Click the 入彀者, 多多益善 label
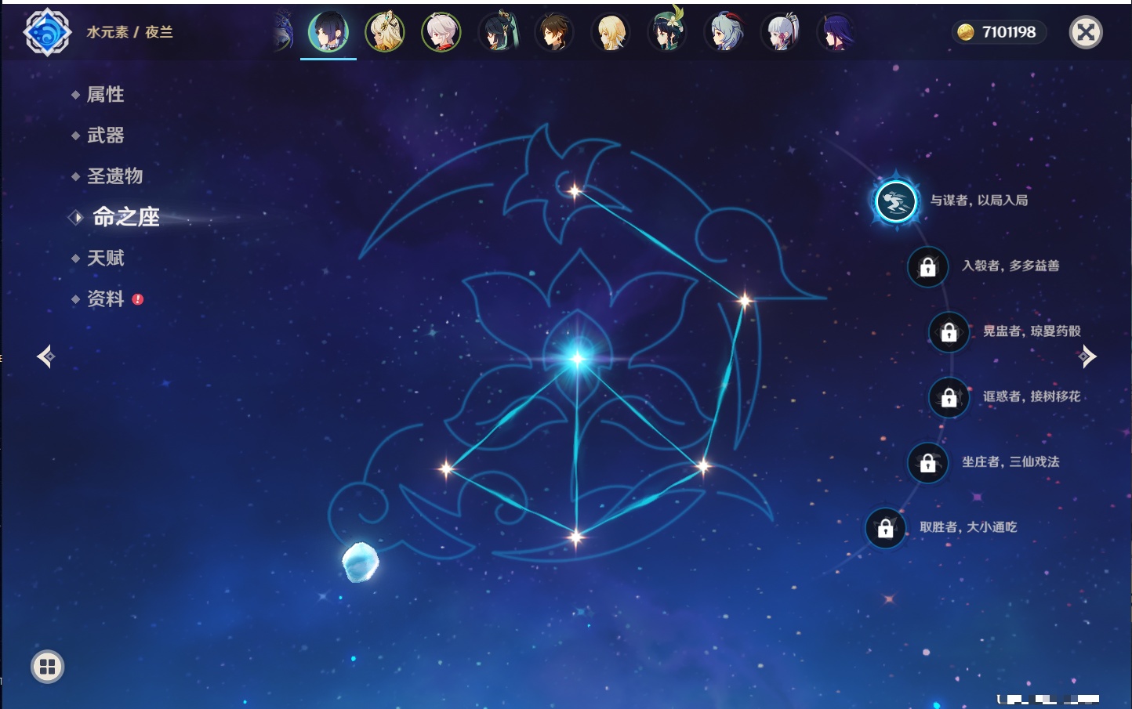This screenshot has height=709, width=1132. pos(1010,266)
